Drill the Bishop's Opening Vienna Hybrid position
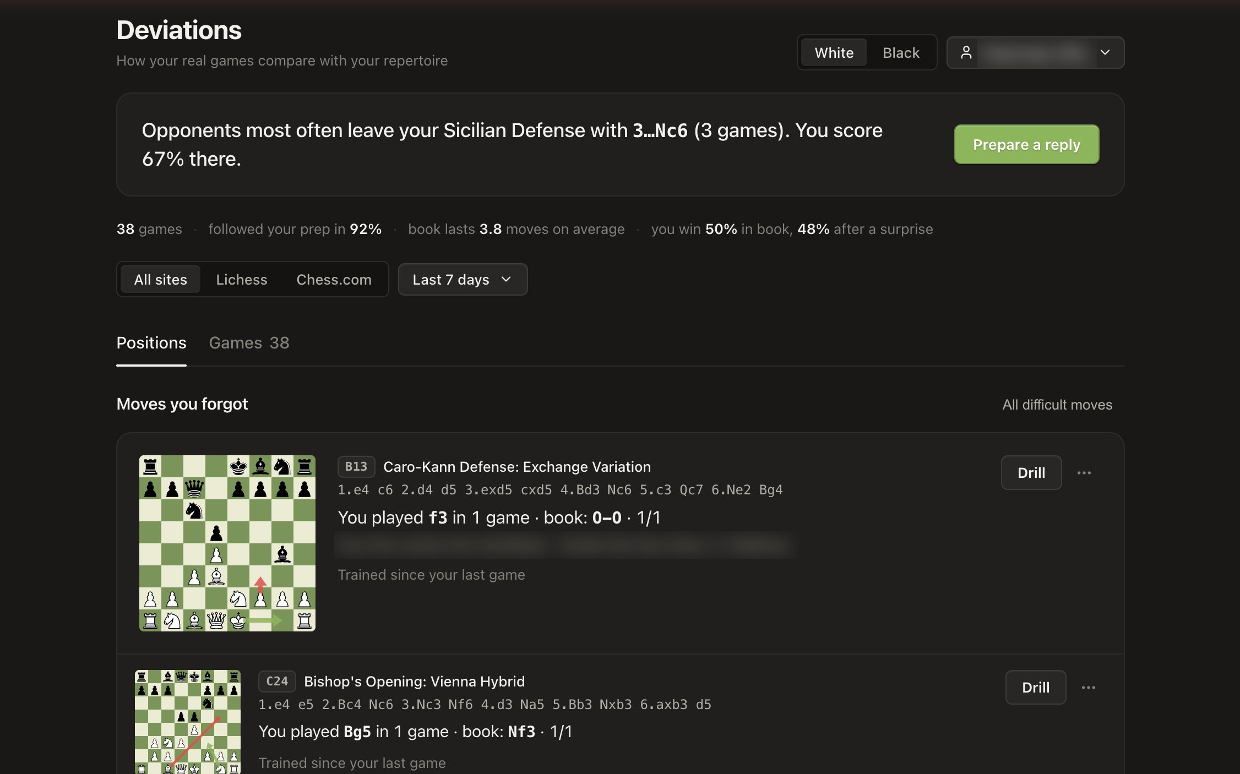 point(1035,688)
